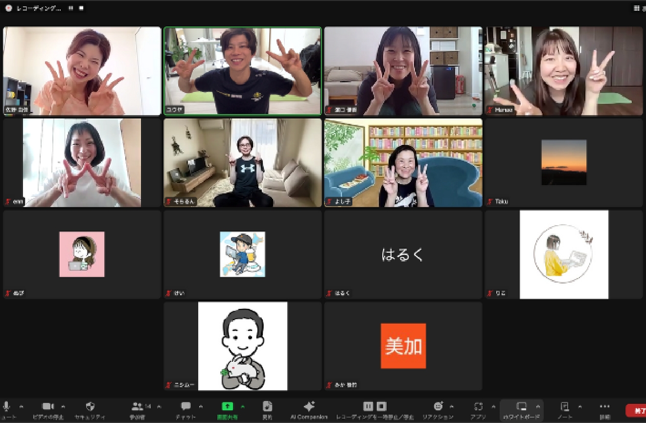Select the はるく participant tile
Viewport: 646px width, 423px height.
point(403,254)
